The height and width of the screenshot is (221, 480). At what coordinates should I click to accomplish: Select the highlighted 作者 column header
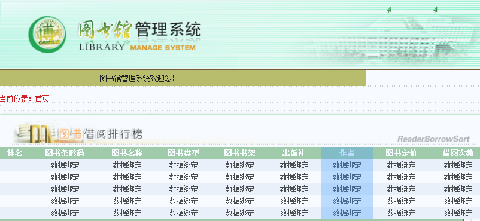tap(347, 153)
